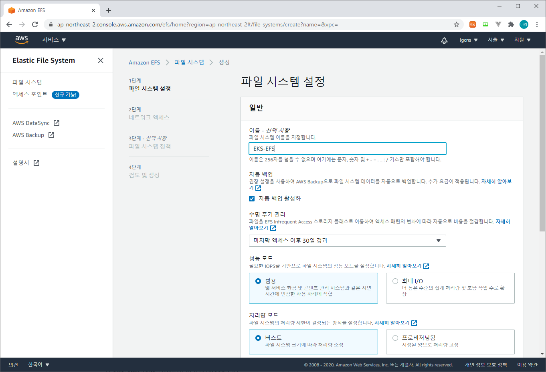Click the browser address bar URL
The height and width of the screenshot is (372, 546).
click(x=198, y=24)
